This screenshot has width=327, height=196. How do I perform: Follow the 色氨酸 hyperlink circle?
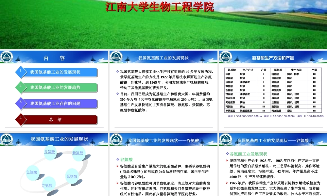click(x=32, y=172)
